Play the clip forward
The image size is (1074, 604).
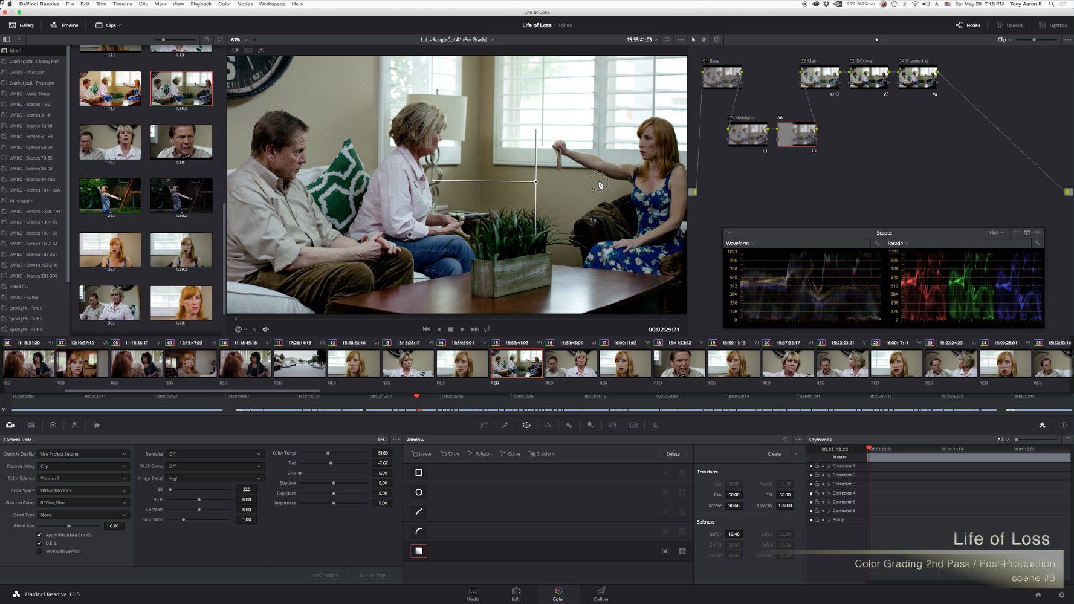[463, 330]
